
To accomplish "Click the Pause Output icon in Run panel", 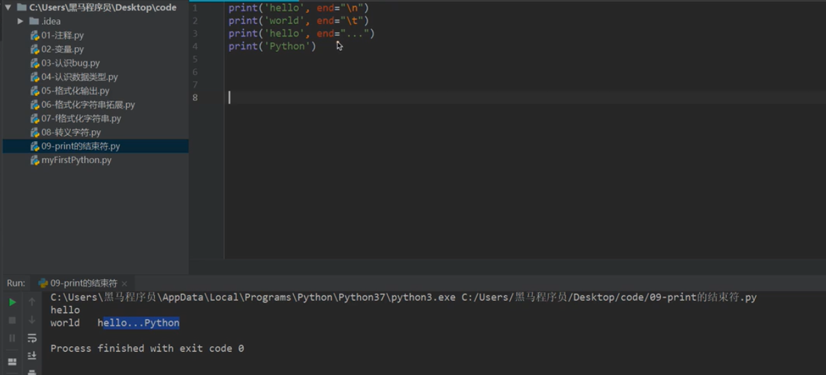I will pos(12,338).
